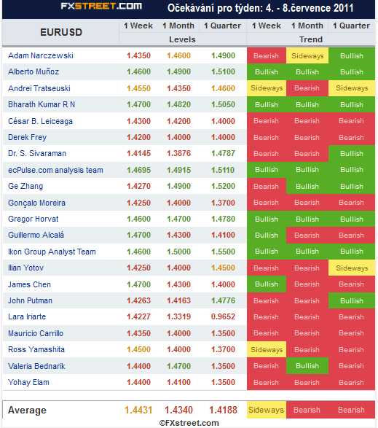Open Ikon Group Analyst Team link
Image resolution: width=378 pixels, height=428 pixels.
pyautogui.click(x=52, y=252)
